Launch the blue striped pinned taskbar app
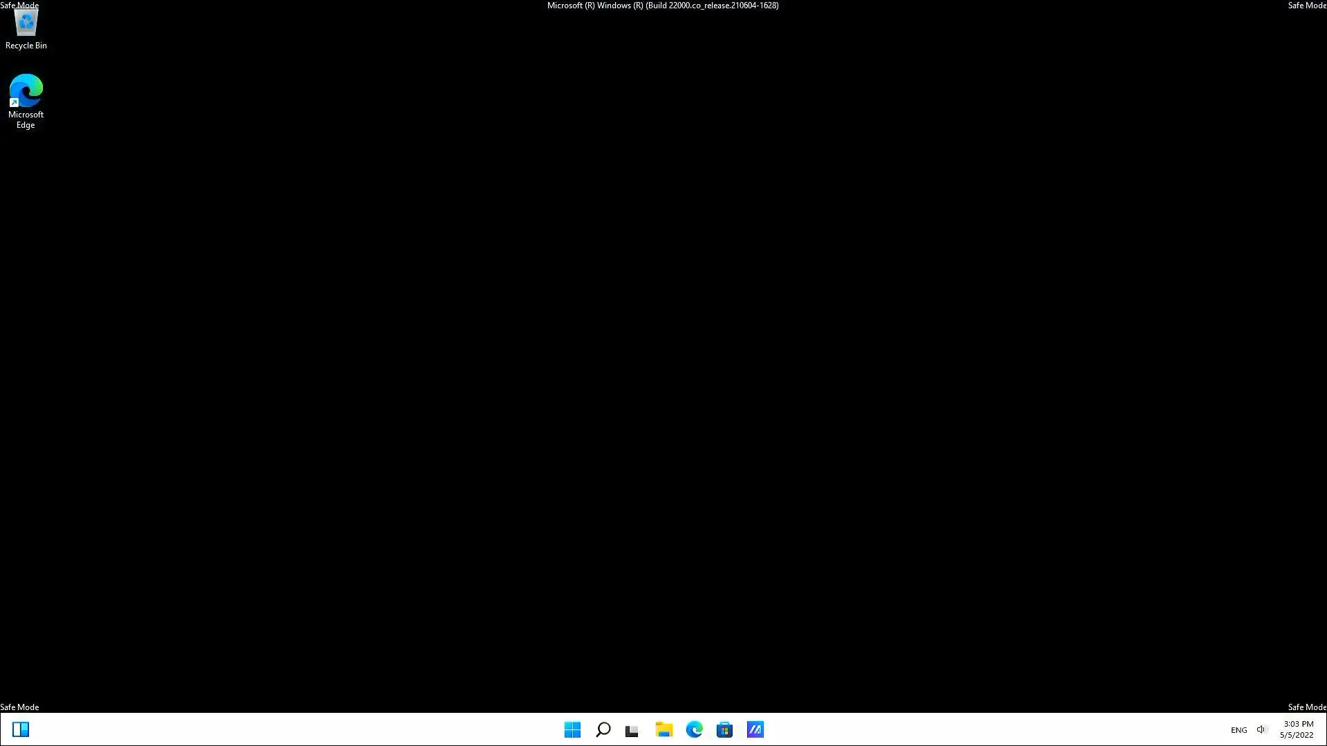The height and width of the screenshot is (746, 1327). click(755, 729)
